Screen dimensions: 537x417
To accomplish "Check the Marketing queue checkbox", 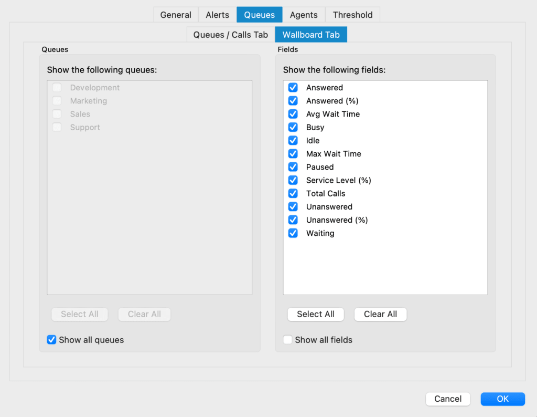I will [x=57, y=101].
